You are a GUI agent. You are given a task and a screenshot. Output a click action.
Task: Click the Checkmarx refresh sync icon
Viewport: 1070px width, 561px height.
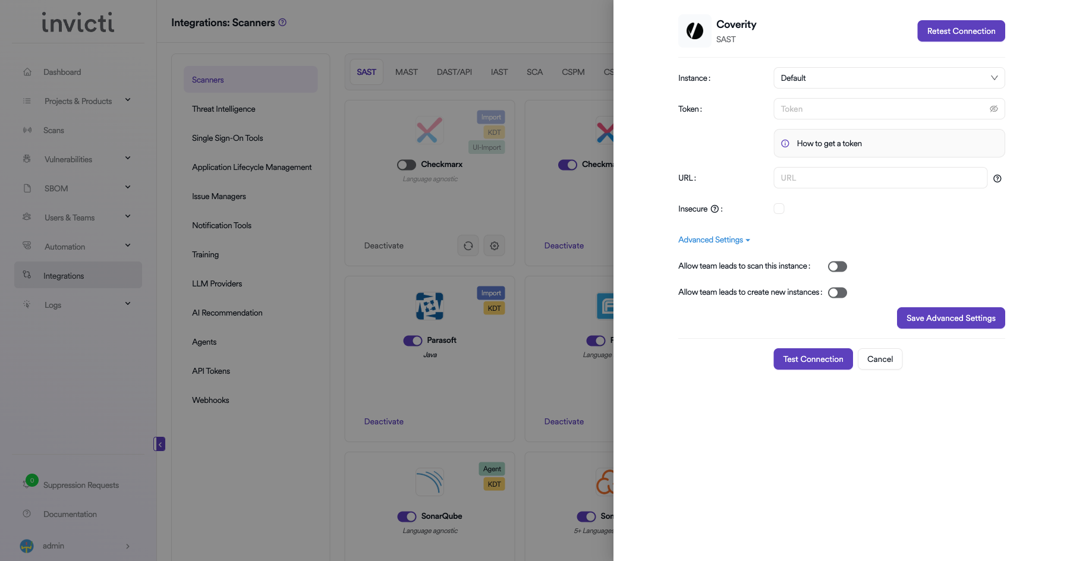tap(468, 246)
